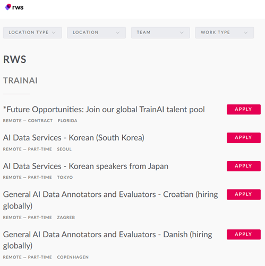Open AI Data Services - Korean speakers from Japan

tap(86, 167)
